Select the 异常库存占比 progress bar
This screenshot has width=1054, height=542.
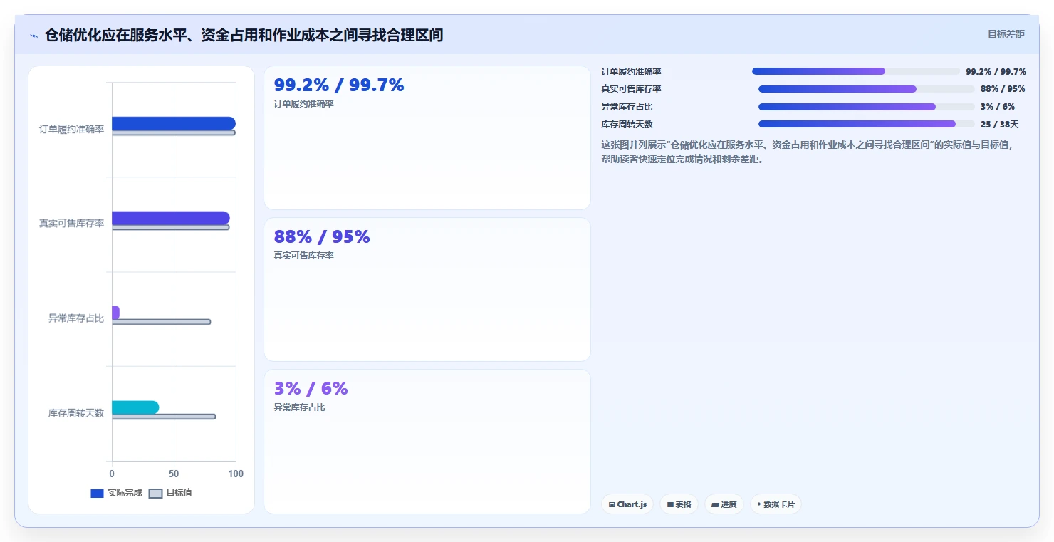(867, 107)
